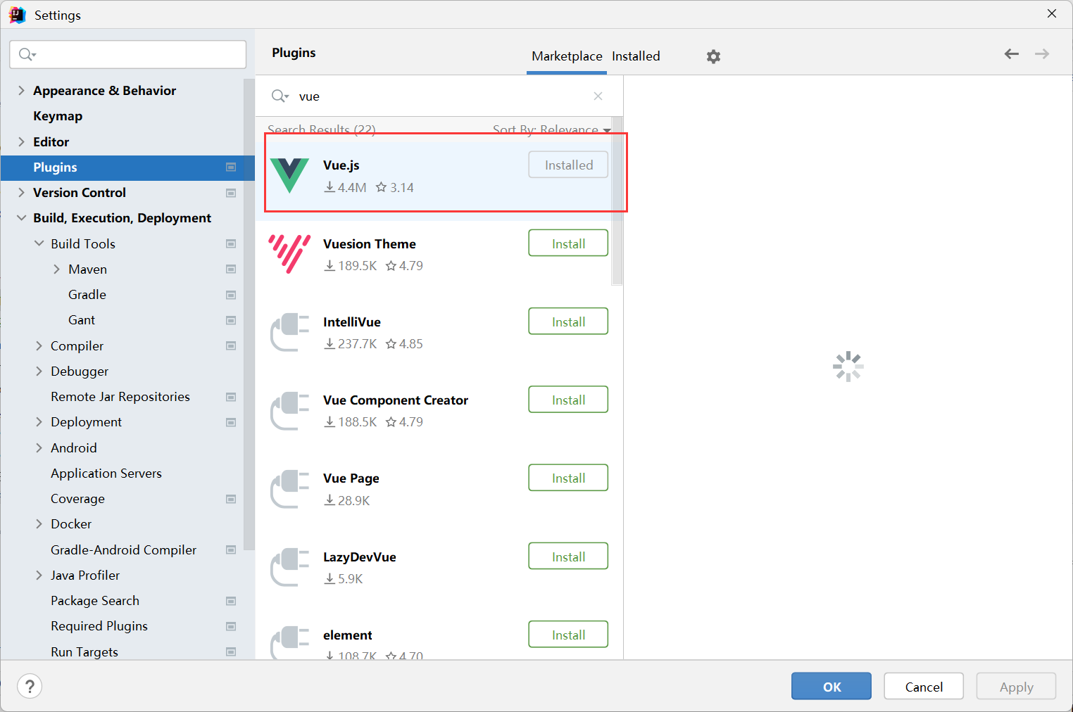The width and height of the screenshot is (1073, 712).
Task: Click the LazyDevVue plug icon
Action: click(289, 567)
